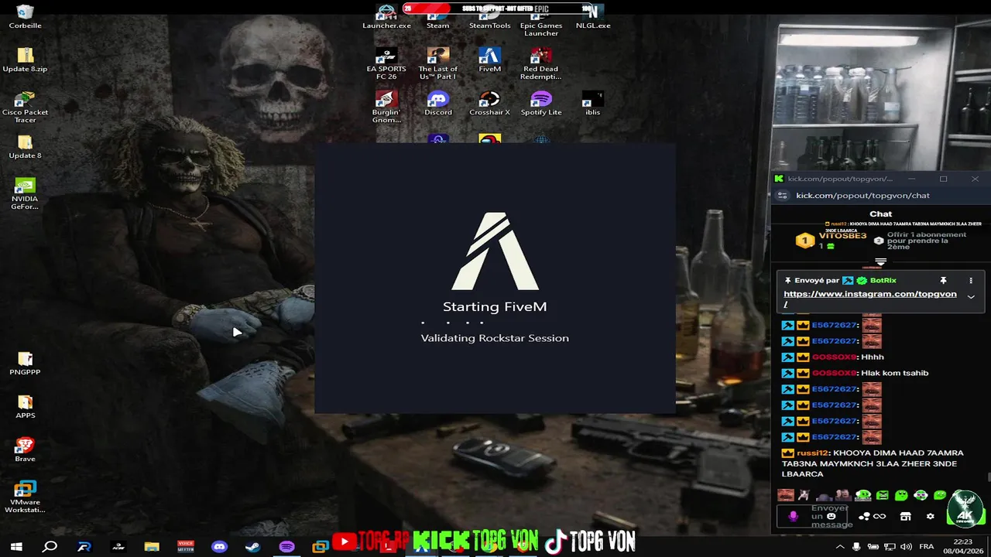Open the Corbeille recycle bin icon
991x557 pixels.
25,16
